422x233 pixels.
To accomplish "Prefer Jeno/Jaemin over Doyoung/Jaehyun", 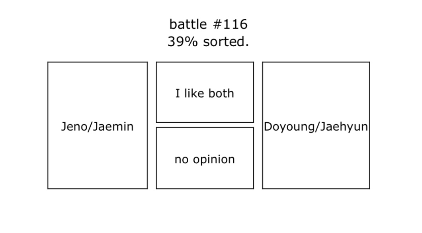I will click(x=98, y=125).
